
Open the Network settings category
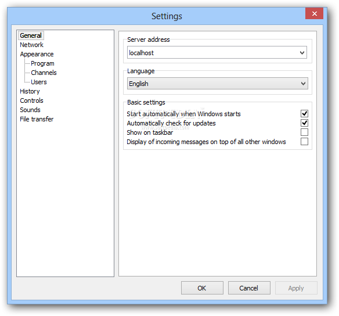[x=31, y=45]
